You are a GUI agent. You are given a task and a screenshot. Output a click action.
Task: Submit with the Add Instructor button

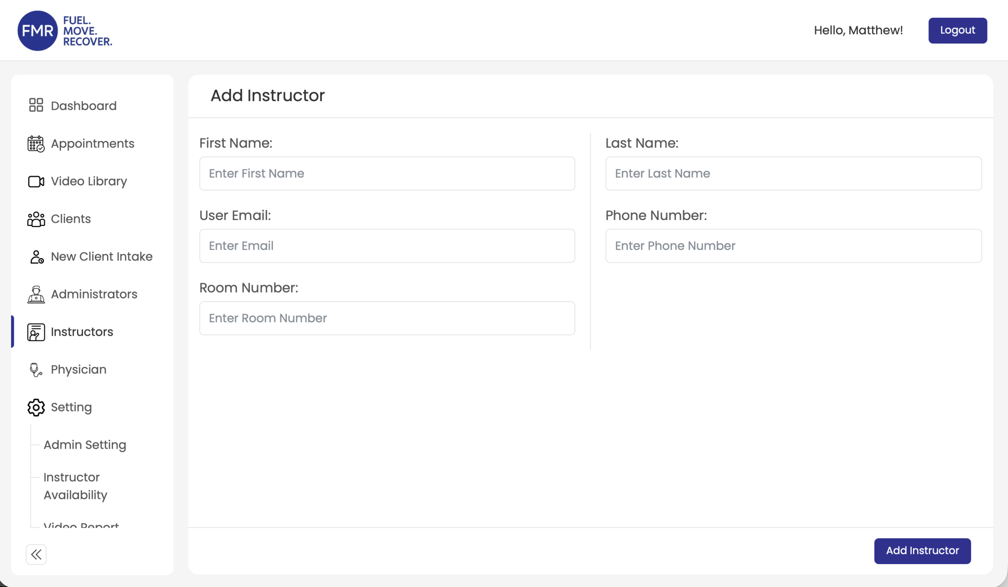coord(922,551)
